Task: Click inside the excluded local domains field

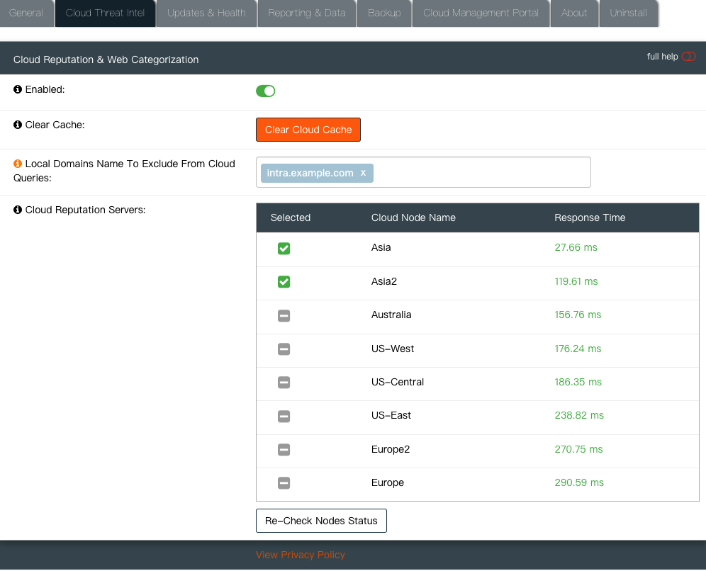Action: [482, 173]
